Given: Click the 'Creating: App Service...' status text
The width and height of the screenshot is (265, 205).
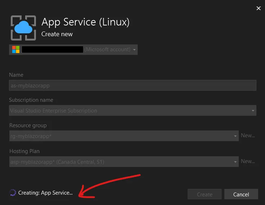Looking at the screenshot, I should point(45,193).
